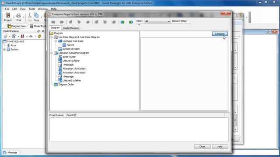Click the Close button in dialog
Viewport: 280px width, 157px height.
pyautogui.click(x=202, y=147)
